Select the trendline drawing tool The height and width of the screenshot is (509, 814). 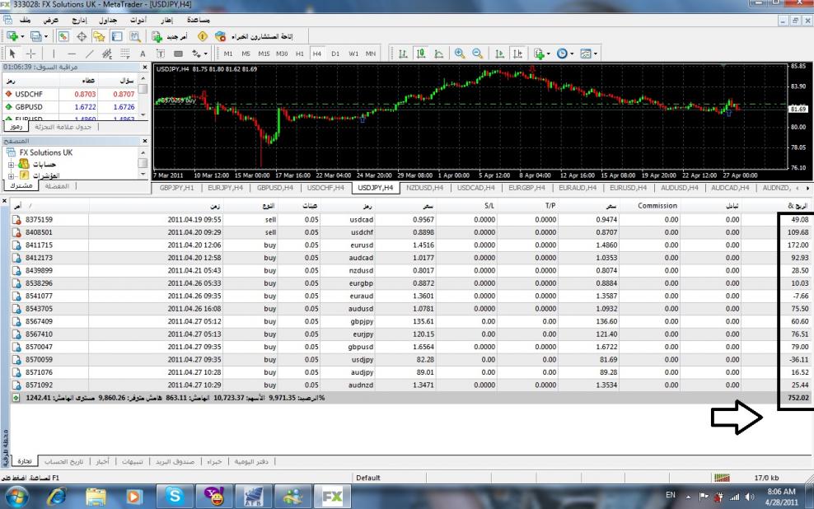[x=90, y=54]
